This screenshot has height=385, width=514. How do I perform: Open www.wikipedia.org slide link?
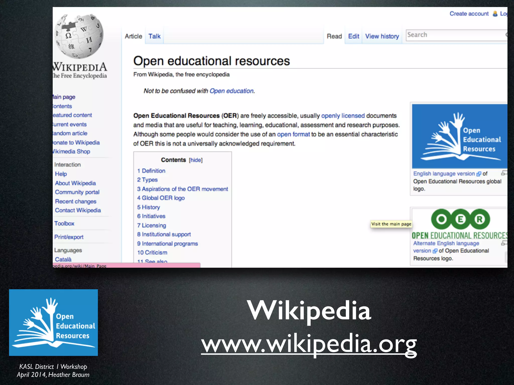point(309,344)
